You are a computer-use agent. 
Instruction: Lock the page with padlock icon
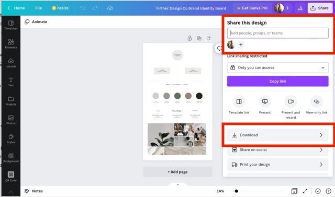click(x=189, y=38)
